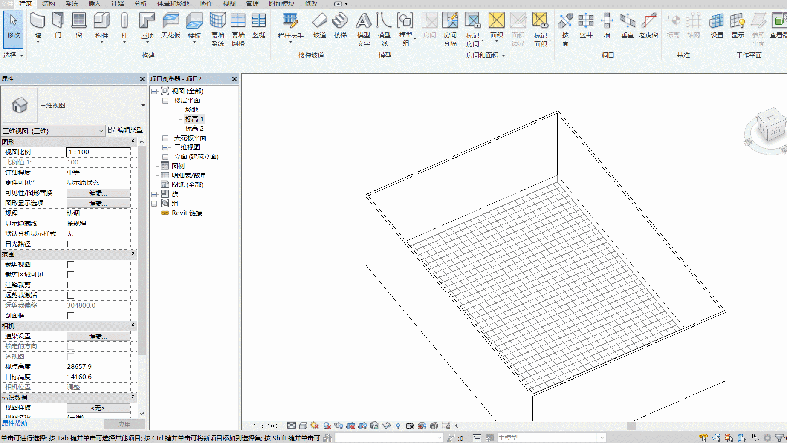Switch to the 注释 ribbon tab
Viewport: 787px width, 443px height.
117,4
